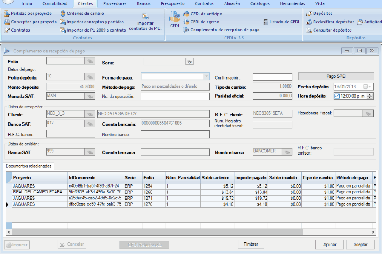Open the Catálogos ribbon tab
The image size is (382, 254).
[260, 4]
